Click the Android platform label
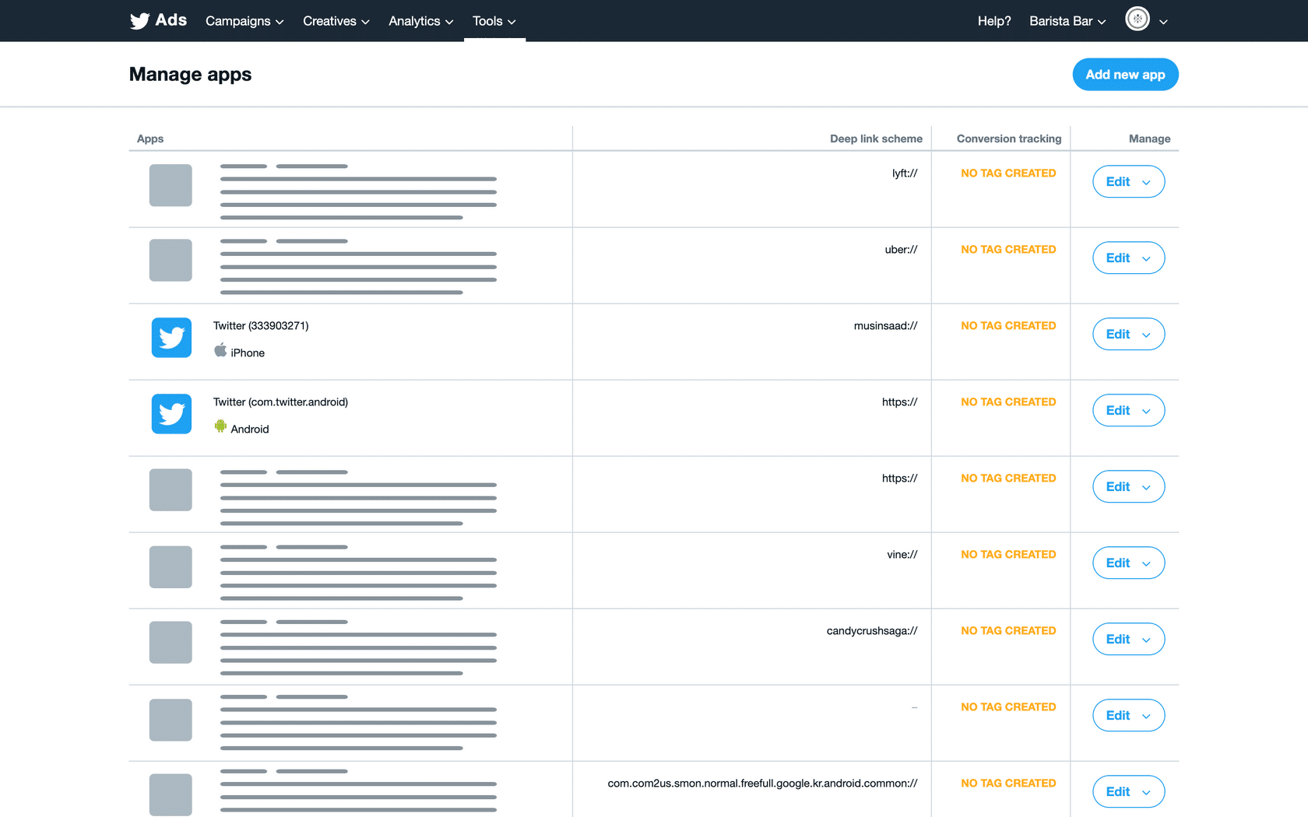This screenshot has width=1308, height=817. coord(250,429)
